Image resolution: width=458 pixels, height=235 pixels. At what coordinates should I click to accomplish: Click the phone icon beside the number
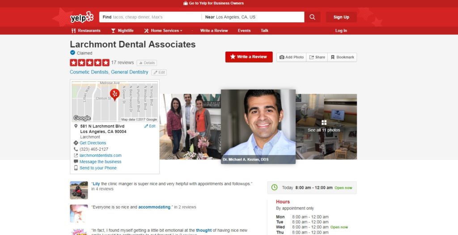pos(76,149)
